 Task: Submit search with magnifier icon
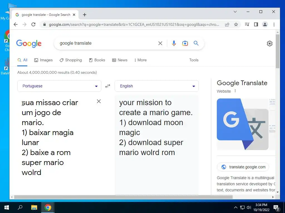(196, 43)
